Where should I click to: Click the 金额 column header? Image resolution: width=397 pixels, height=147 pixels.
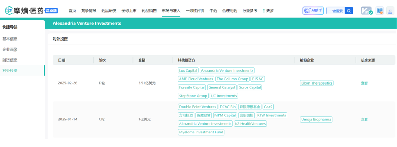(x=142, y=60)
